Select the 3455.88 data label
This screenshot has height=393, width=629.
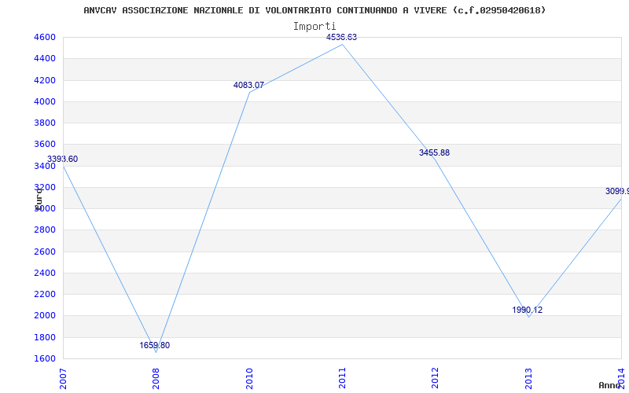tap(435, 152)
